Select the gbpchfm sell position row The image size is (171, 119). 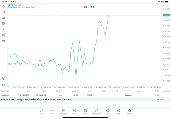(x=80, y=95)
